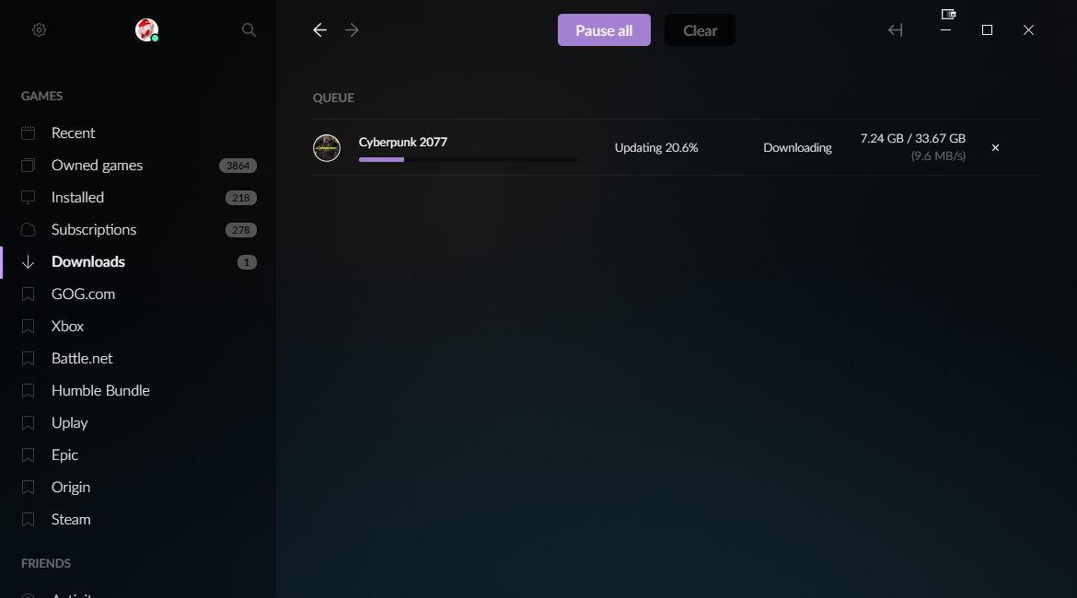
Task: Open the user profile avatar
Action: 146,29
